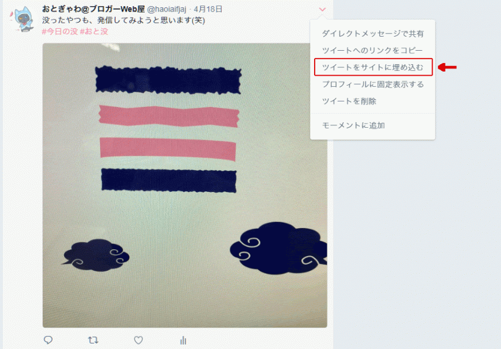Click the tweet text 没ったやつも
This screenshot has height=349, width=501.
point(65,20)
